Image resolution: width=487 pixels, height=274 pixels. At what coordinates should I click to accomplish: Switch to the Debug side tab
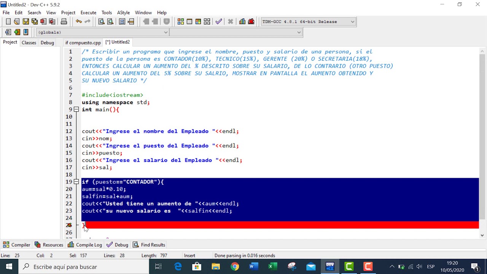(x=47, y=43)
